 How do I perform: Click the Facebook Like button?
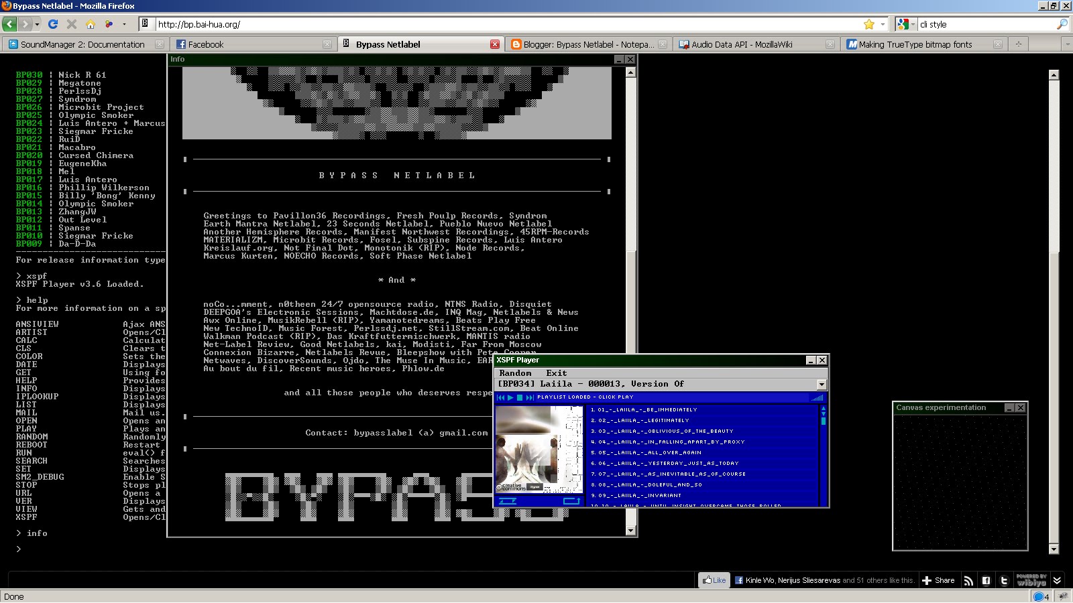click(x=714, y=580)
